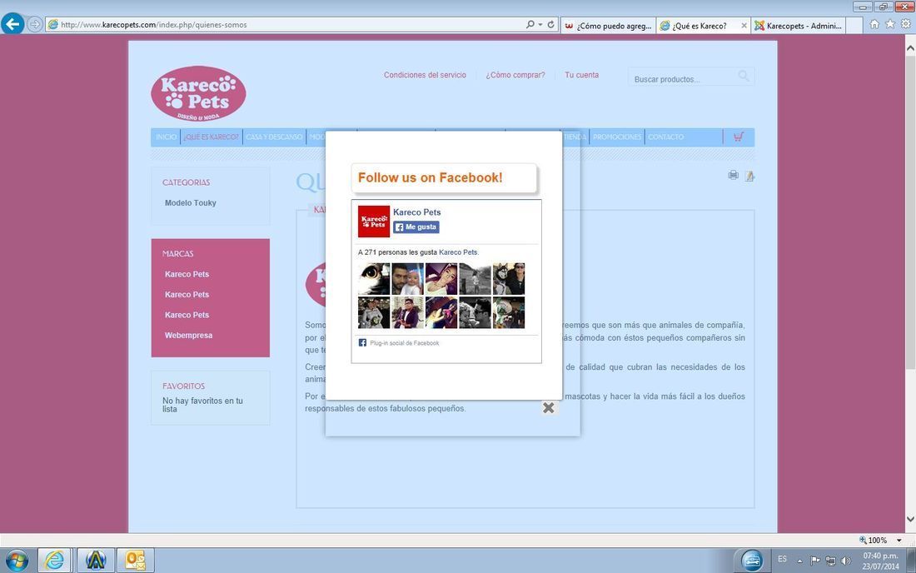Select CONTACTO menu item

coord(666,137)
